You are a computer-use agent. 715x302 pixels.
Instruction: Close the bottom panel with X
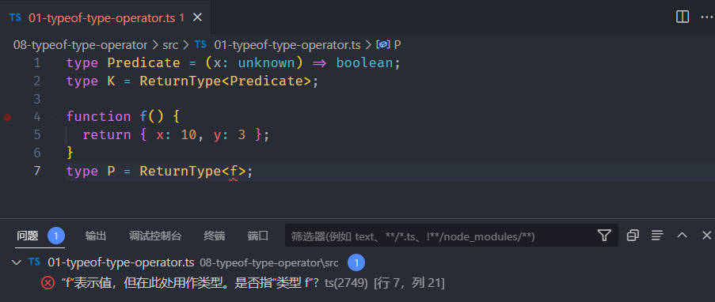(x=706, y=235)
